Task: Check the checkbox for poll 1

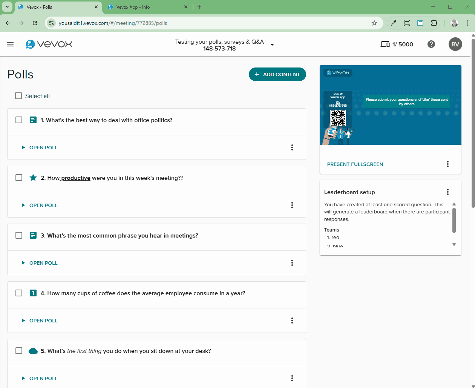Action: click(x=18, y=120)
